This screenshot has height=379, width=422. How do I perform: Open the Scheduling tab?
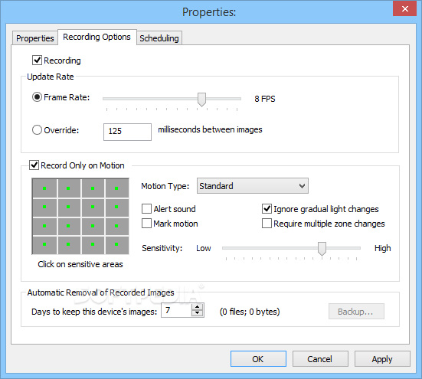coord(159,38)
